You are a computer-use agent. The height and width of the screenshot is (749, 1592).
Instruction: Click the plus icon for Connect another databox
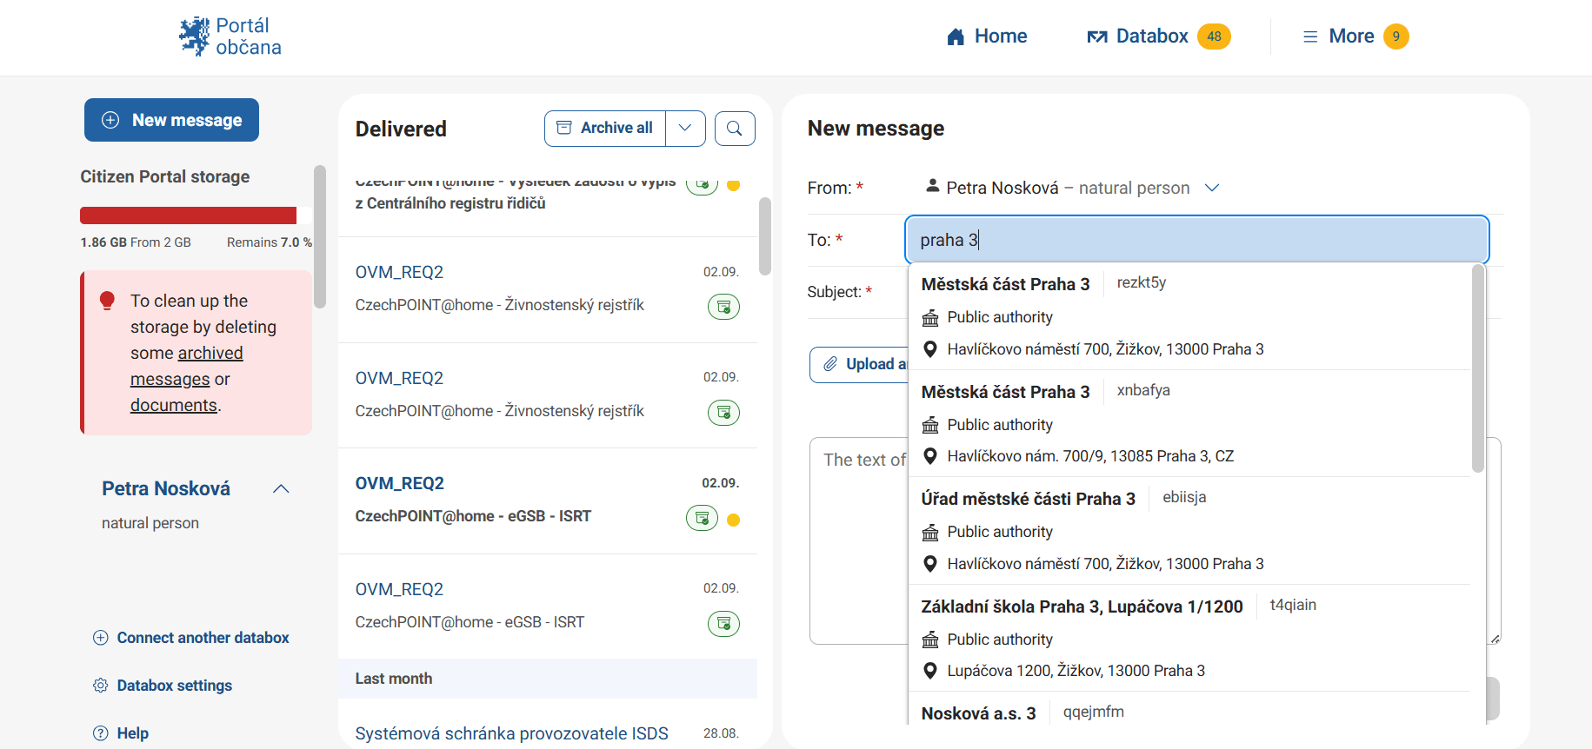point(101,638)
